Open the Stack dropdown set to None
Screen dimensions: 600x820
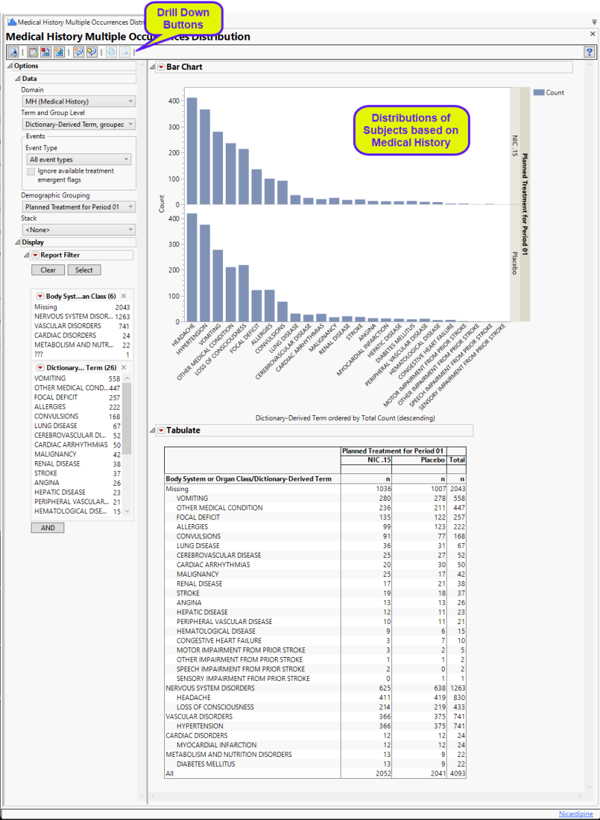coord(77,229)
